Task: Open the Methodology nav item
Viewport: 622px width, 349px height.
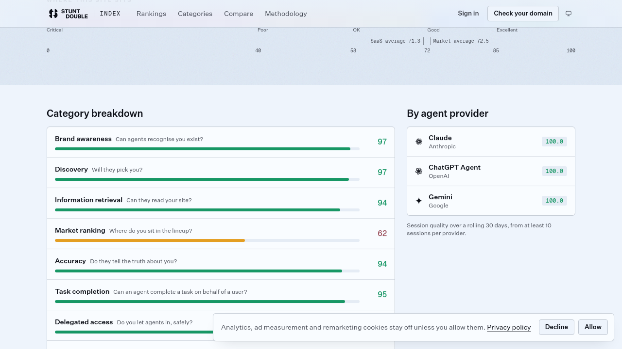Action: [x=286, y=14]
